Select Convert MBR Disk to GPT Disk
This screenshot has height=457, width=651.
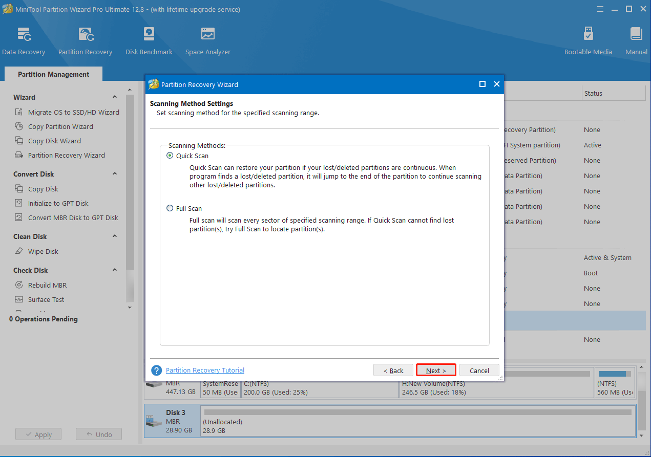[73, 217]
